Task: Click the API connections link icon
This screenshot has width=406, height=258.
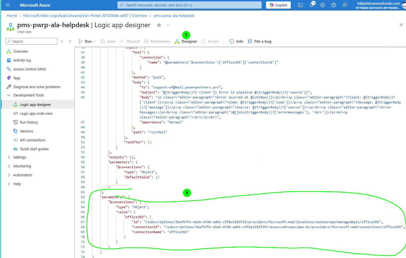Action: [x=16, y=140]
